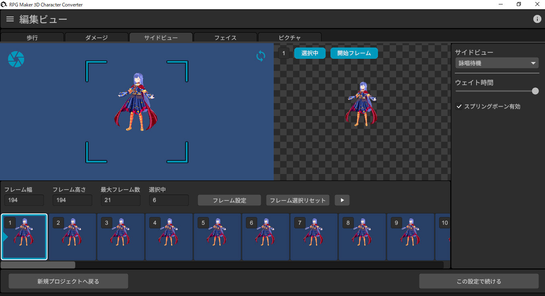This screenshot has height=296, width=545.
Task: Adjust the ウェイト時間 slider handle
Action: (535, 91)
